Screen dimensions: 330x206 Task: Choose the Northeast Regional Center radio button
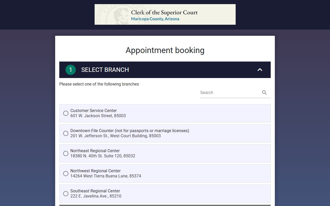[66, 153]
